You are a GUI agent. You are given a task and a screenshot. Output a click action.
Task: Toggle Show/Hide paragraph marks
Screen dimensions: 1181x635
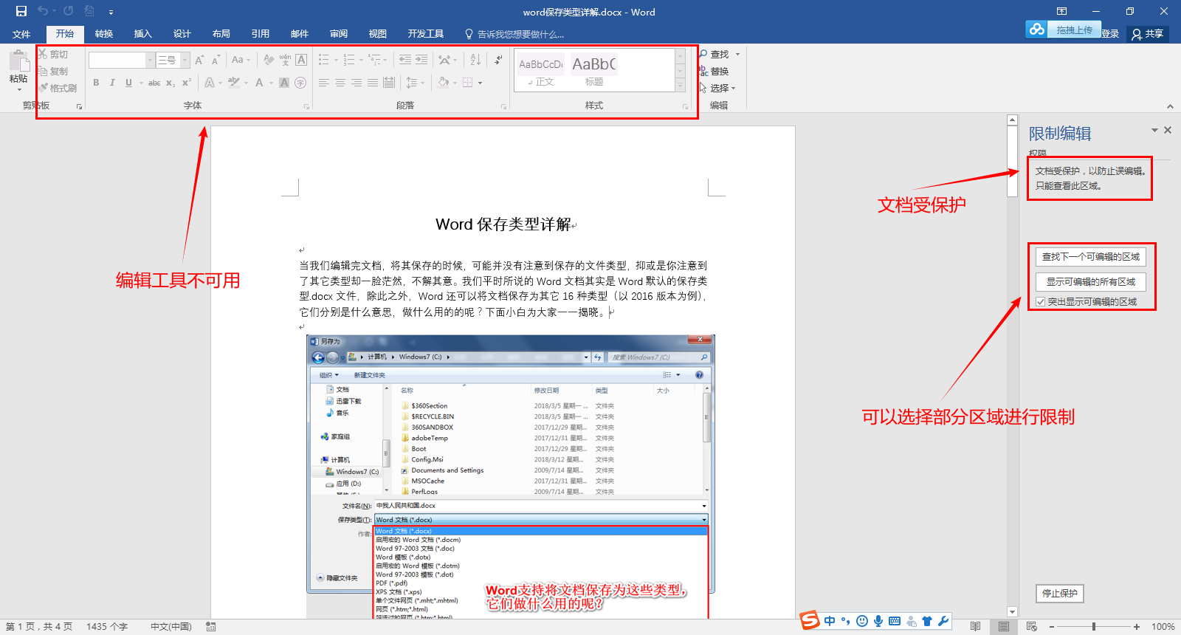(x=498, y=60)
